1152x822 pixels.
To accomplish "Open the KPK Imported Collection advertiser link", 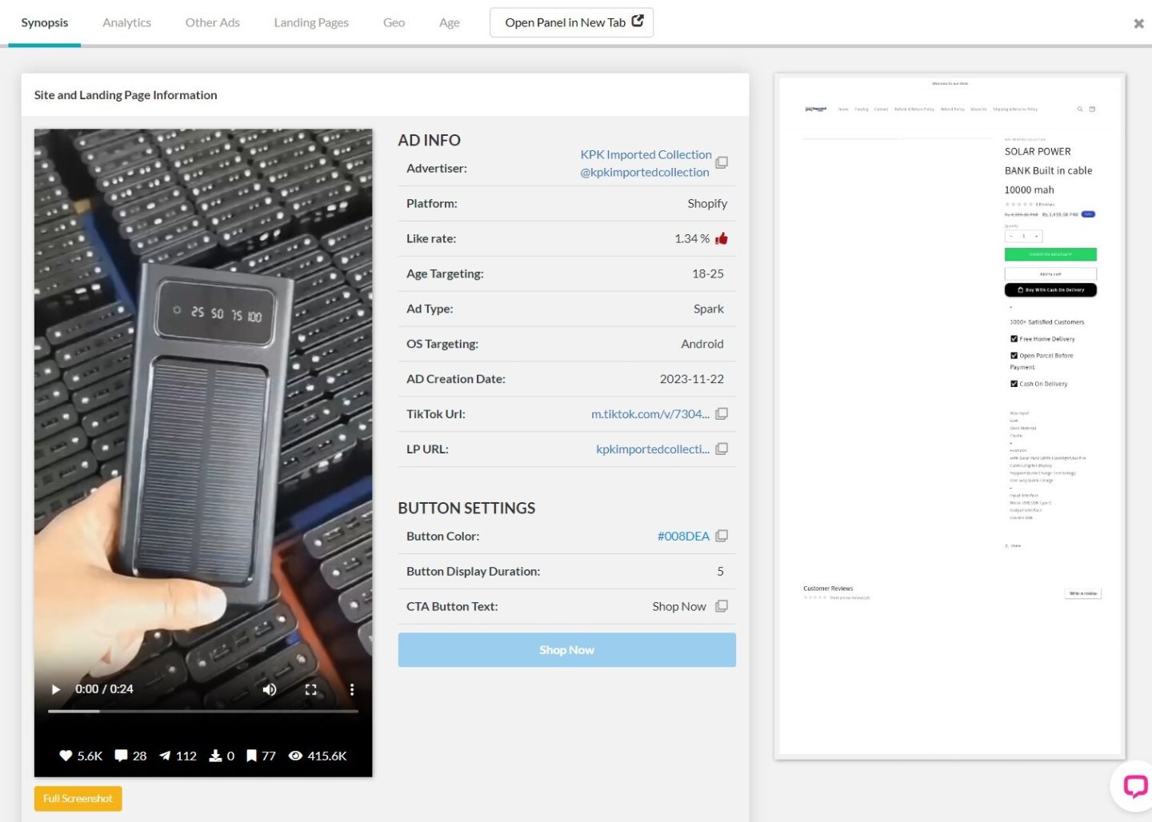I will 646,155.
